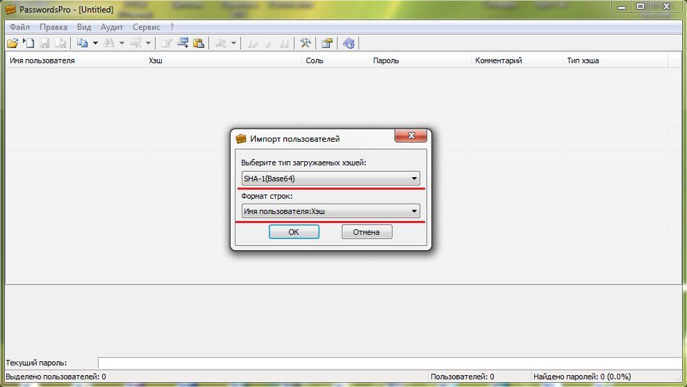The image size is (687, 387).
Task: Click the Имя пользователя column header
Action: 75,60
